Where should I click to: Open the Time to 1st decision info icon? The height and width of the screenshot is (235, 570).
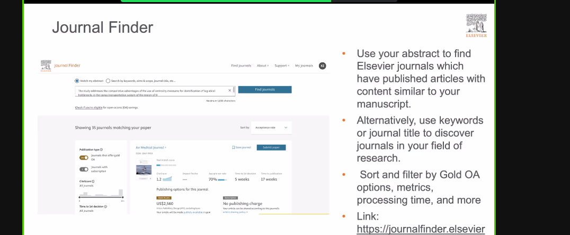click(x=105, y=206)
